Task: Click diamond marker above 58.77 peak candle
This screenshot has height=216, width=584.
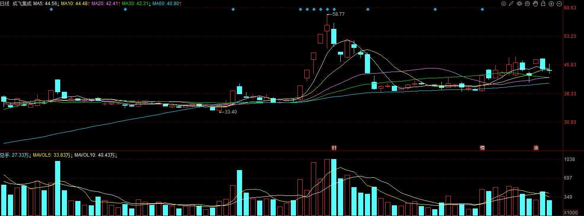Action: (327, 9)
